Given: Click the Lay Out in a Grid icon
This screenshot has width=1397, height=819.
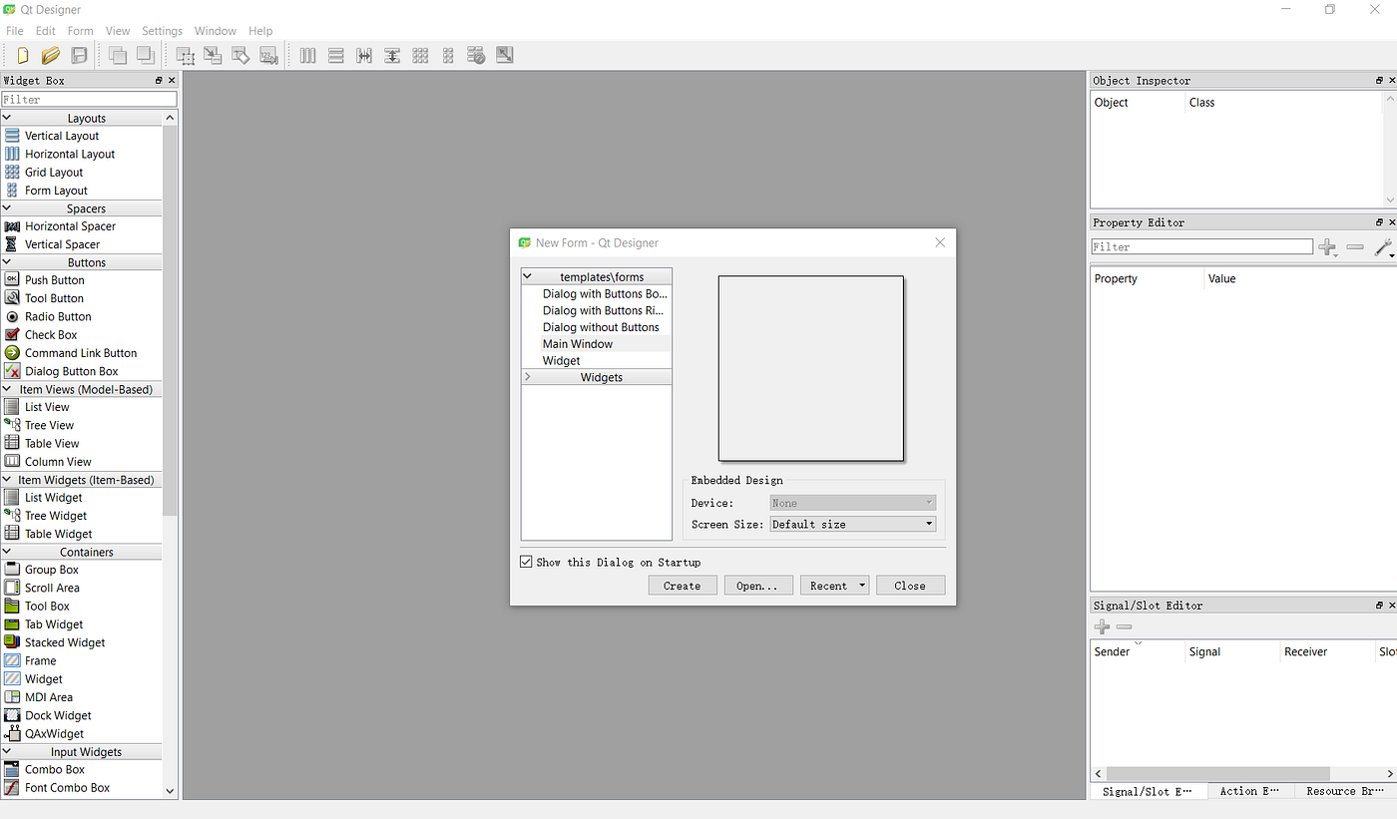Looking at the screenshot, I should 420,55.
